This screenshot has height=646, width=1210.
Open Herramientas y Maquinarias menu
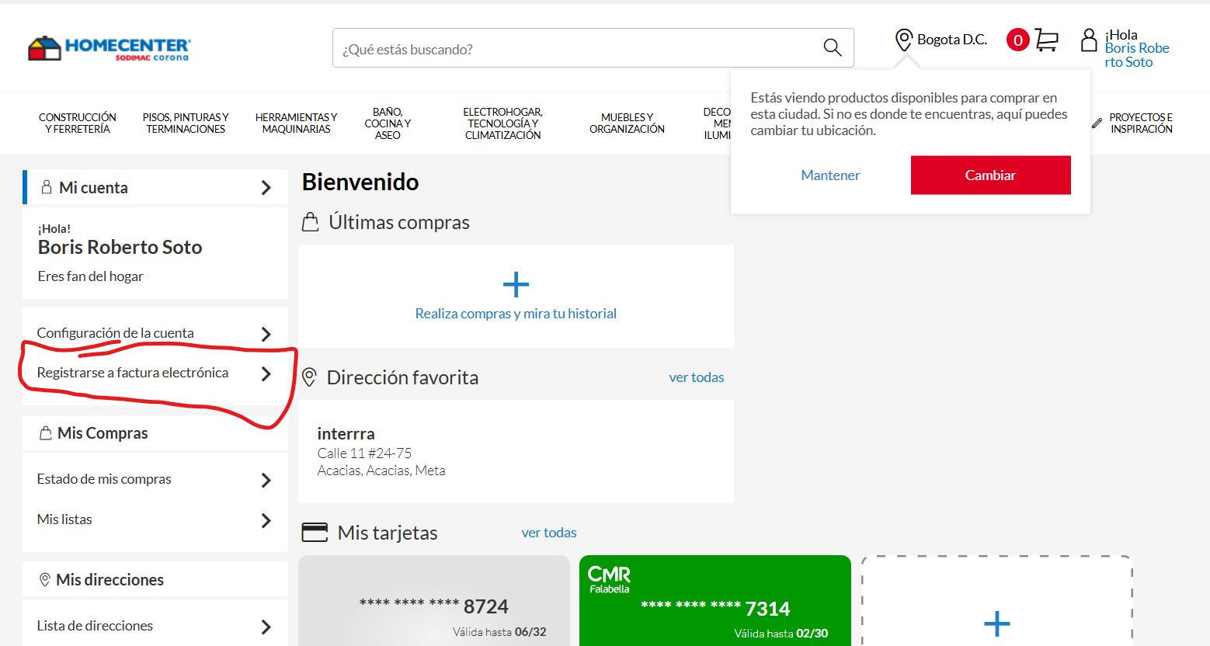(296, 123)
